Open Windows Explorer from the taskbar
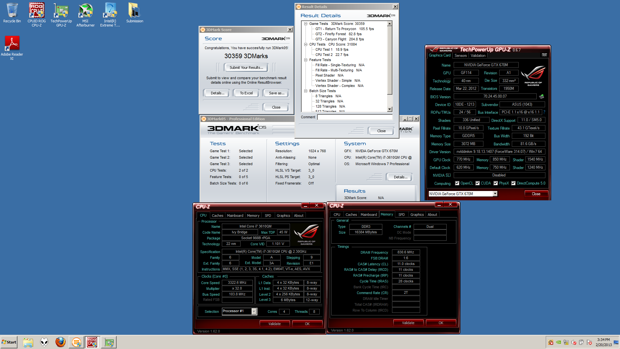This screenshot has height=349, width=620. point(28,342)
